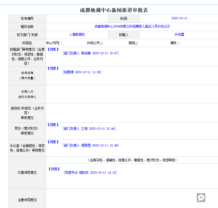This screenshot has height=208, width=218.
Task: Click the date 2023-12-11 in 时间 field
Action: coord(179,18)
